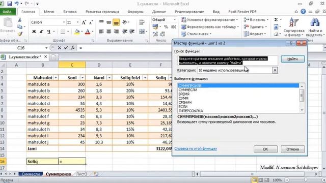Click the decrease indent icon
Screen dimensions: 326x183
pyautogui.click(x=125, y=32)
